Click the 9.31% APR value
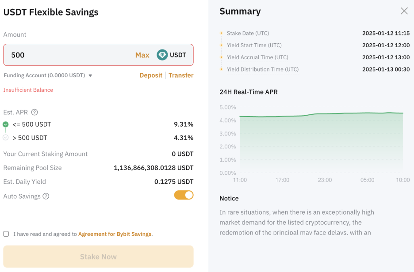 tap(184, 125)
